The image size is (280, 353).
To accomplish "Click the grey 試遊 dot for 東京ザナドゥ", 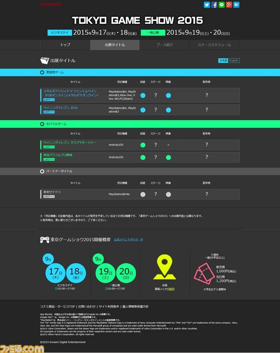I will pos(142,195).
